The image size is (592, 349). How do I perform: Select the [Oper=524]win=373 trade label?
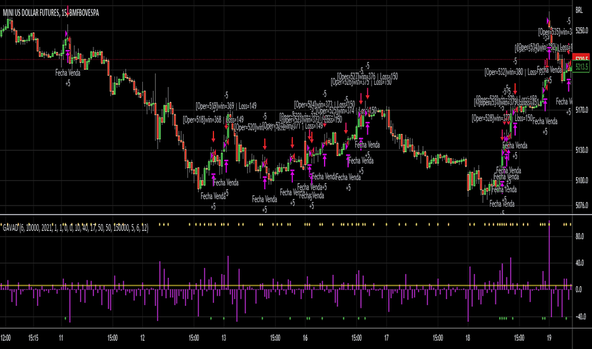click(x=325, y=105)
